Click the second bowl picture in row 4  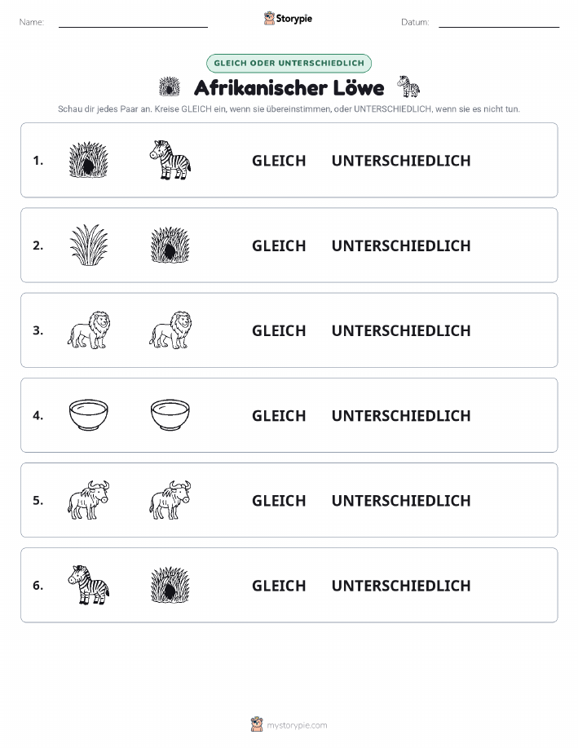pyautogui.click(x=170, y=415)
